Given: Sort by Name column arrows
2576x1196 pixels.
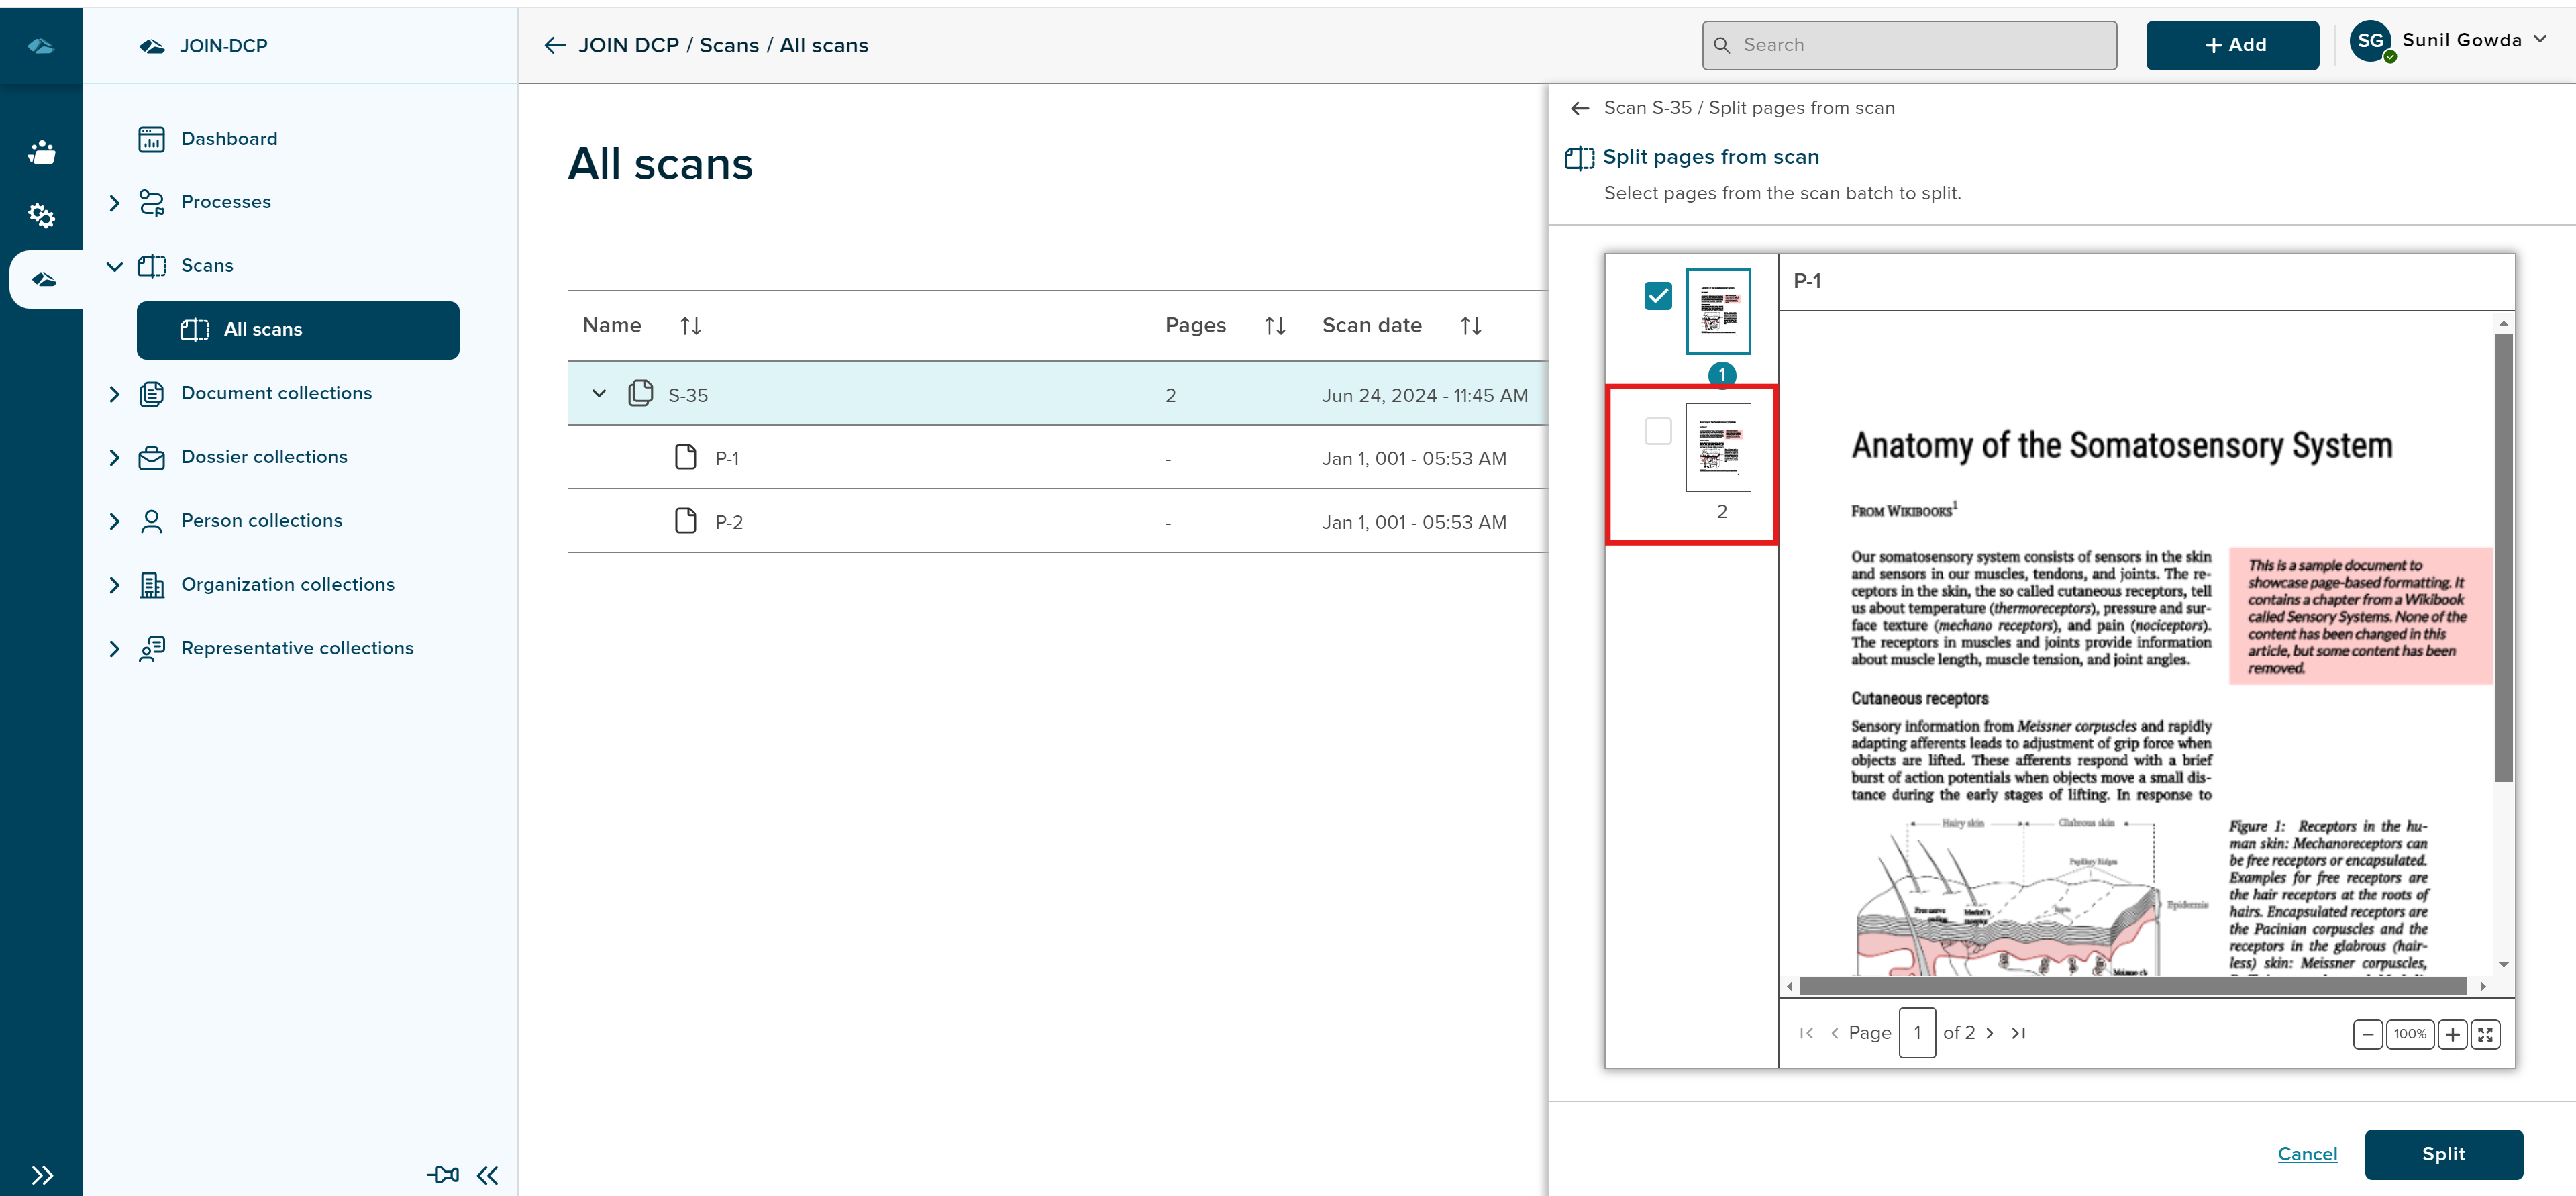Looking at the screenshot, I should (x=690, y=326).
